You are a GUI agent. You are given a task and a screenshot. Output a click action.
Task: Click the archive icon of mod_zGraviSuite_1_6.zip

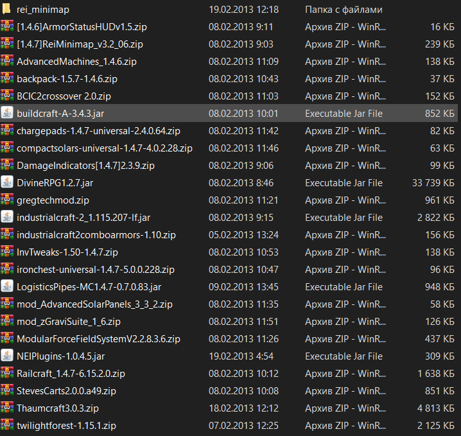[7, 321]
